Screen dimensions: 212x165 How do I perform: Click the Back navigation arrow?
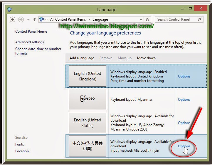[x=12, y=19]
